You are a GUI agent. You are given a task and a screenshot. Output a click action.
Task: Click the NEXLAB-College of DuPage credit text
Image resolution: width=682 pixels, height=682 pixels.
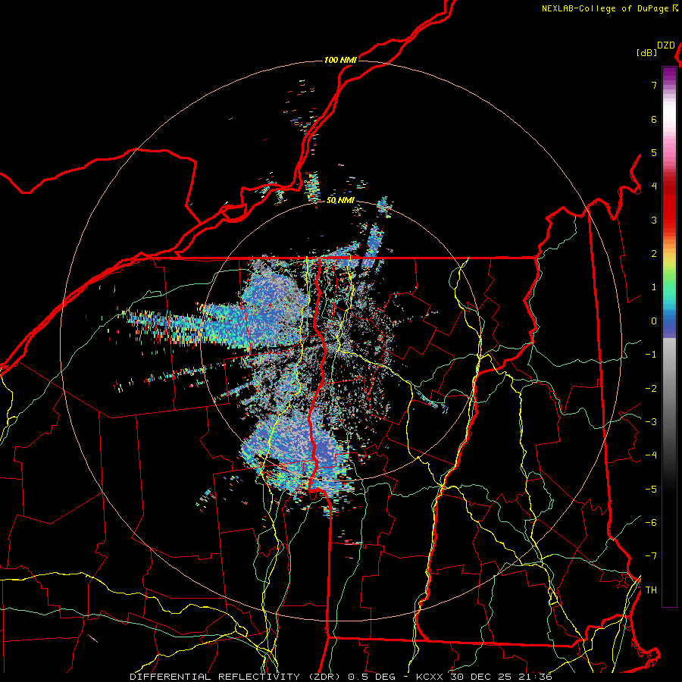605,8
